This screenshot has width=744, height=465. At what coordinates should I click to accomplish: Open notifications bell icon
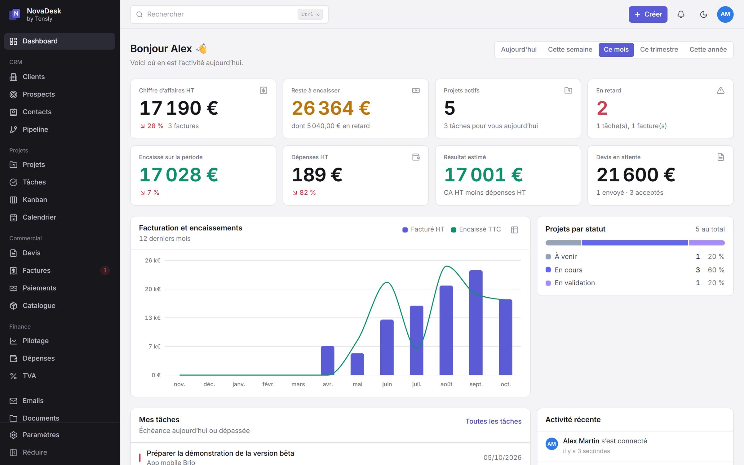(x=681, y=14)
